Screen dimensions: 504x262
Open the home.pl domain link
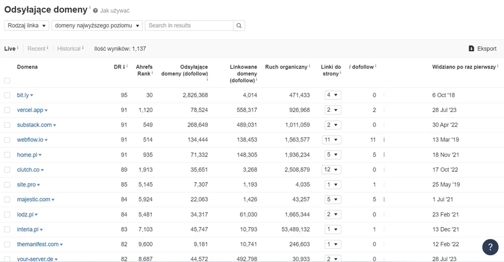(27, 155)
